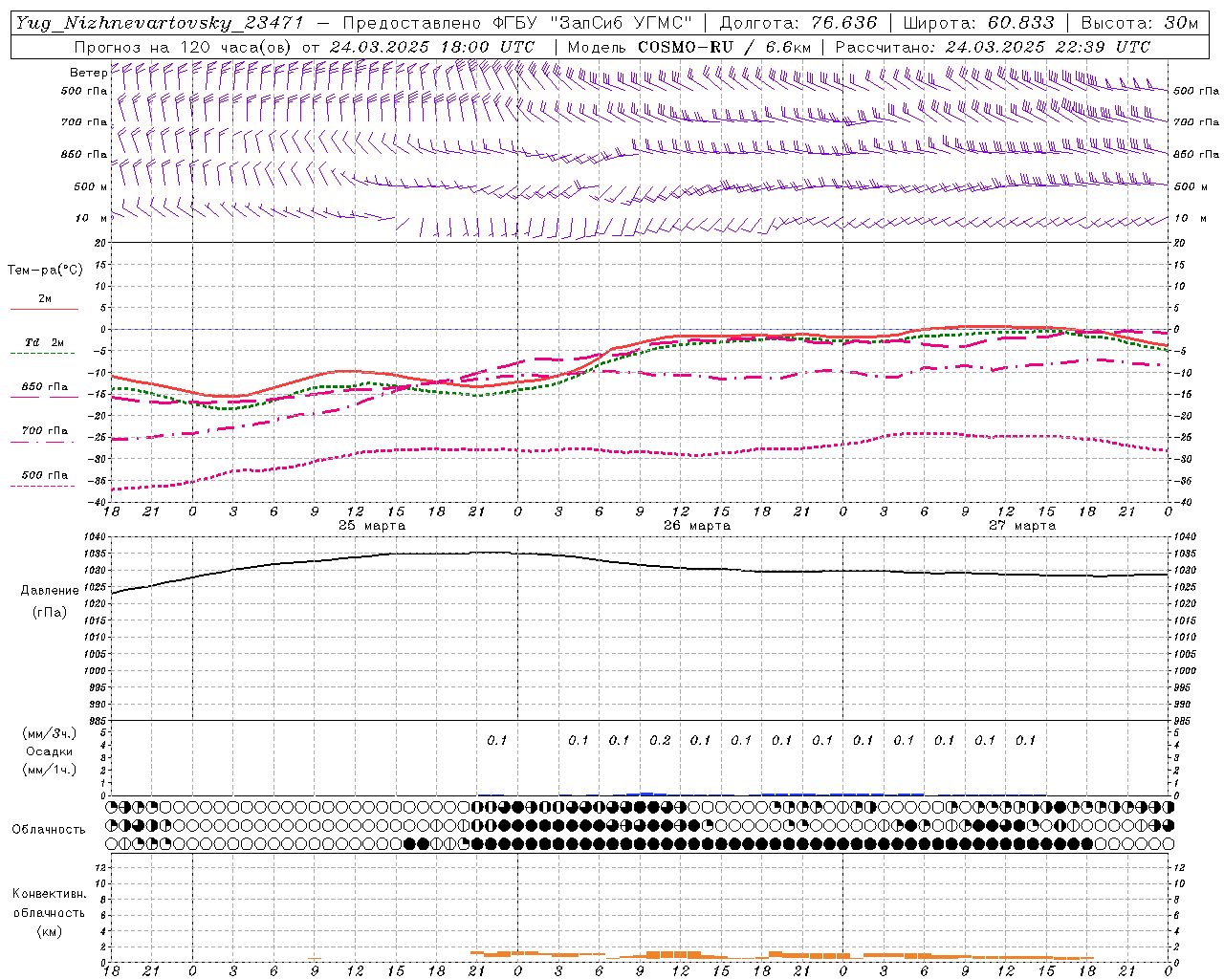Click the Осадки precipitation label
1224x979 pixels.
pos(50,751)
